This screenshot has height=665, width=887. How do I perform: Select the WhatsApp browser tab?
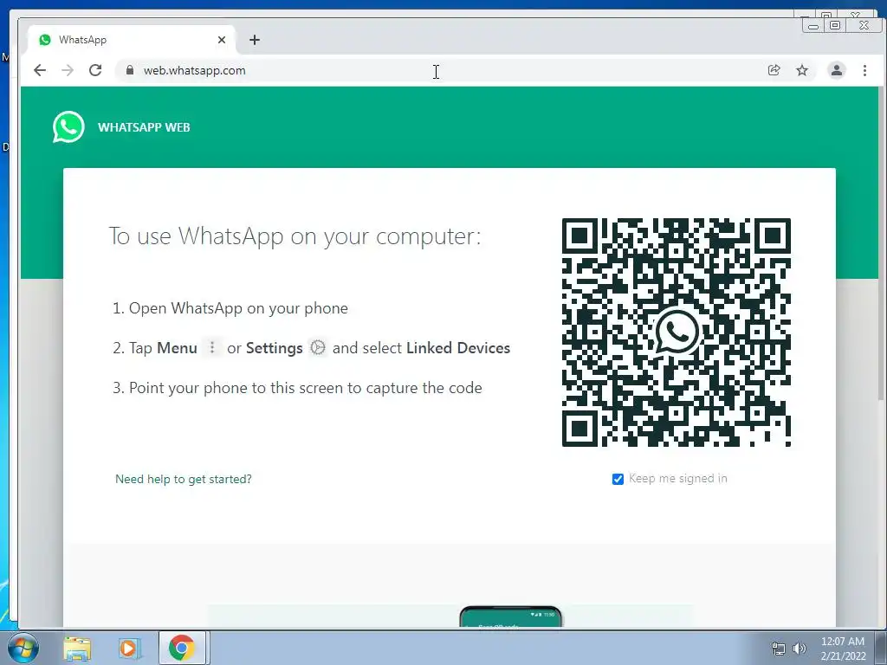130,40
